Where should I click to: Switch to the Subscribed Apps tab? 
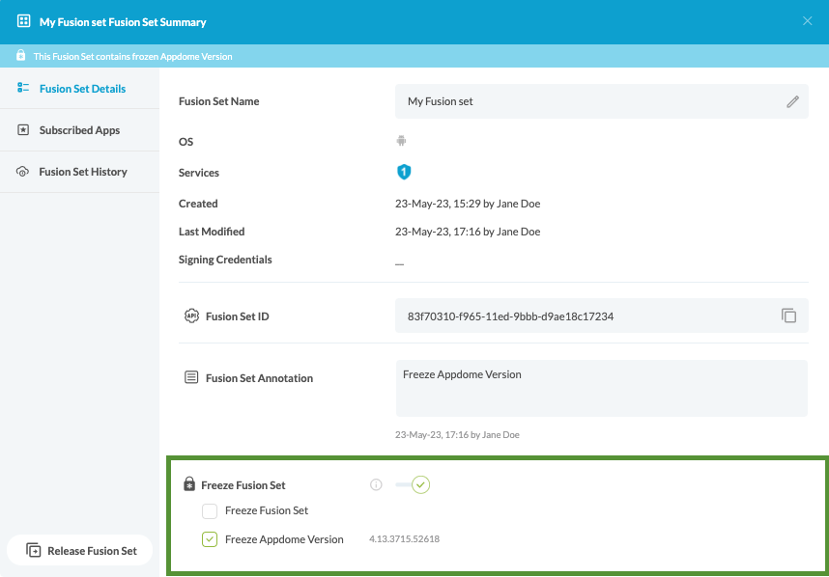[x=79, y=130]
